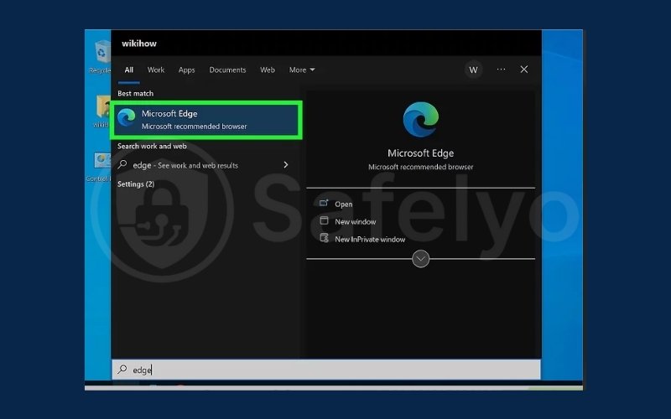Click the search box containing edge

coord(326,370)
